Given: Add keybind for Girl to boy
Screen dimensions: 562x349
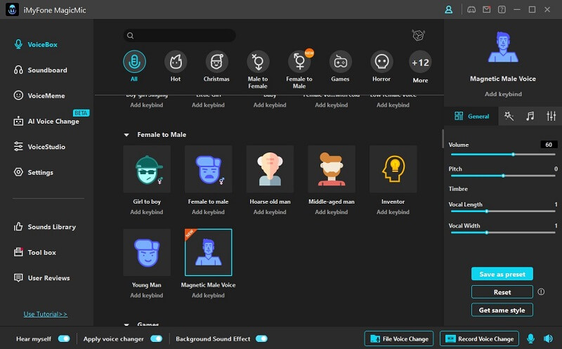Looking at the screenshot, I should click(147, 212).
